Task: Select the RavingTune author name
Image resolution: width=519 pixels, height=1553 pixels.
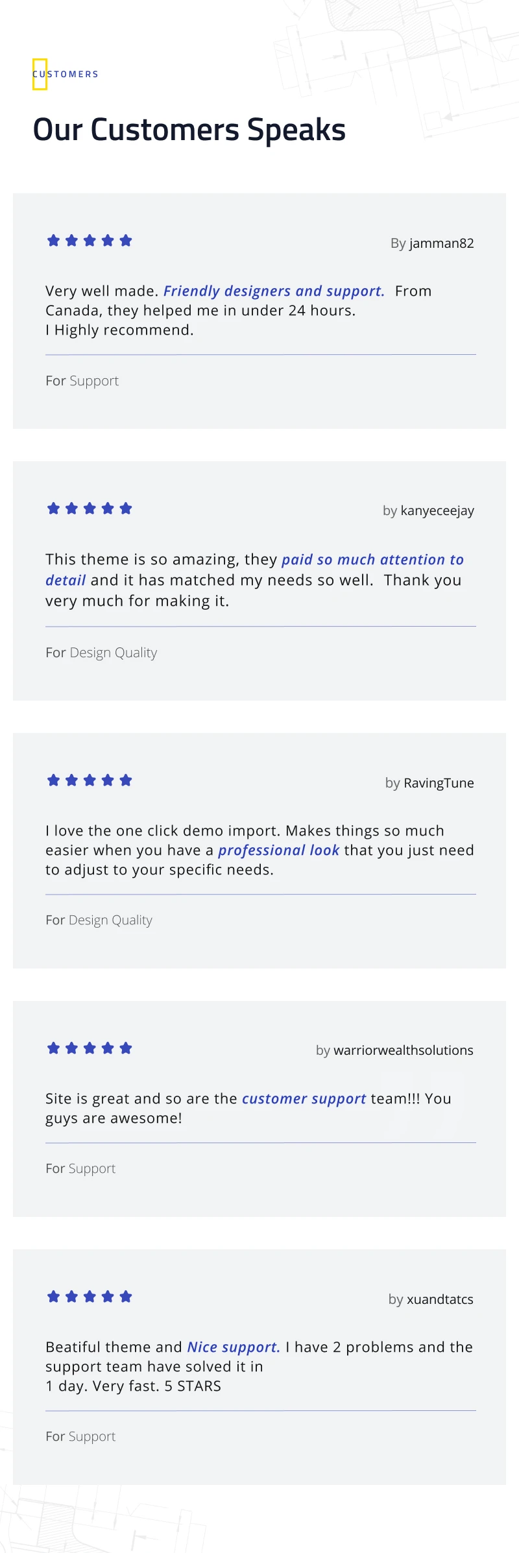Action: pyautogui.click(x=439, y=783)
